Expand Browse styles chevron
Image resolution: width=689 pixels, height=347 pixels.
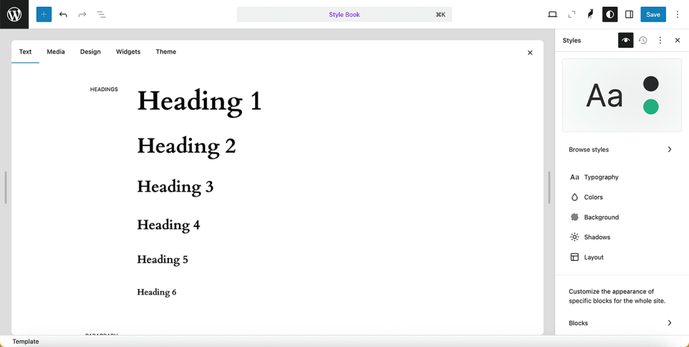coord(669,149)
